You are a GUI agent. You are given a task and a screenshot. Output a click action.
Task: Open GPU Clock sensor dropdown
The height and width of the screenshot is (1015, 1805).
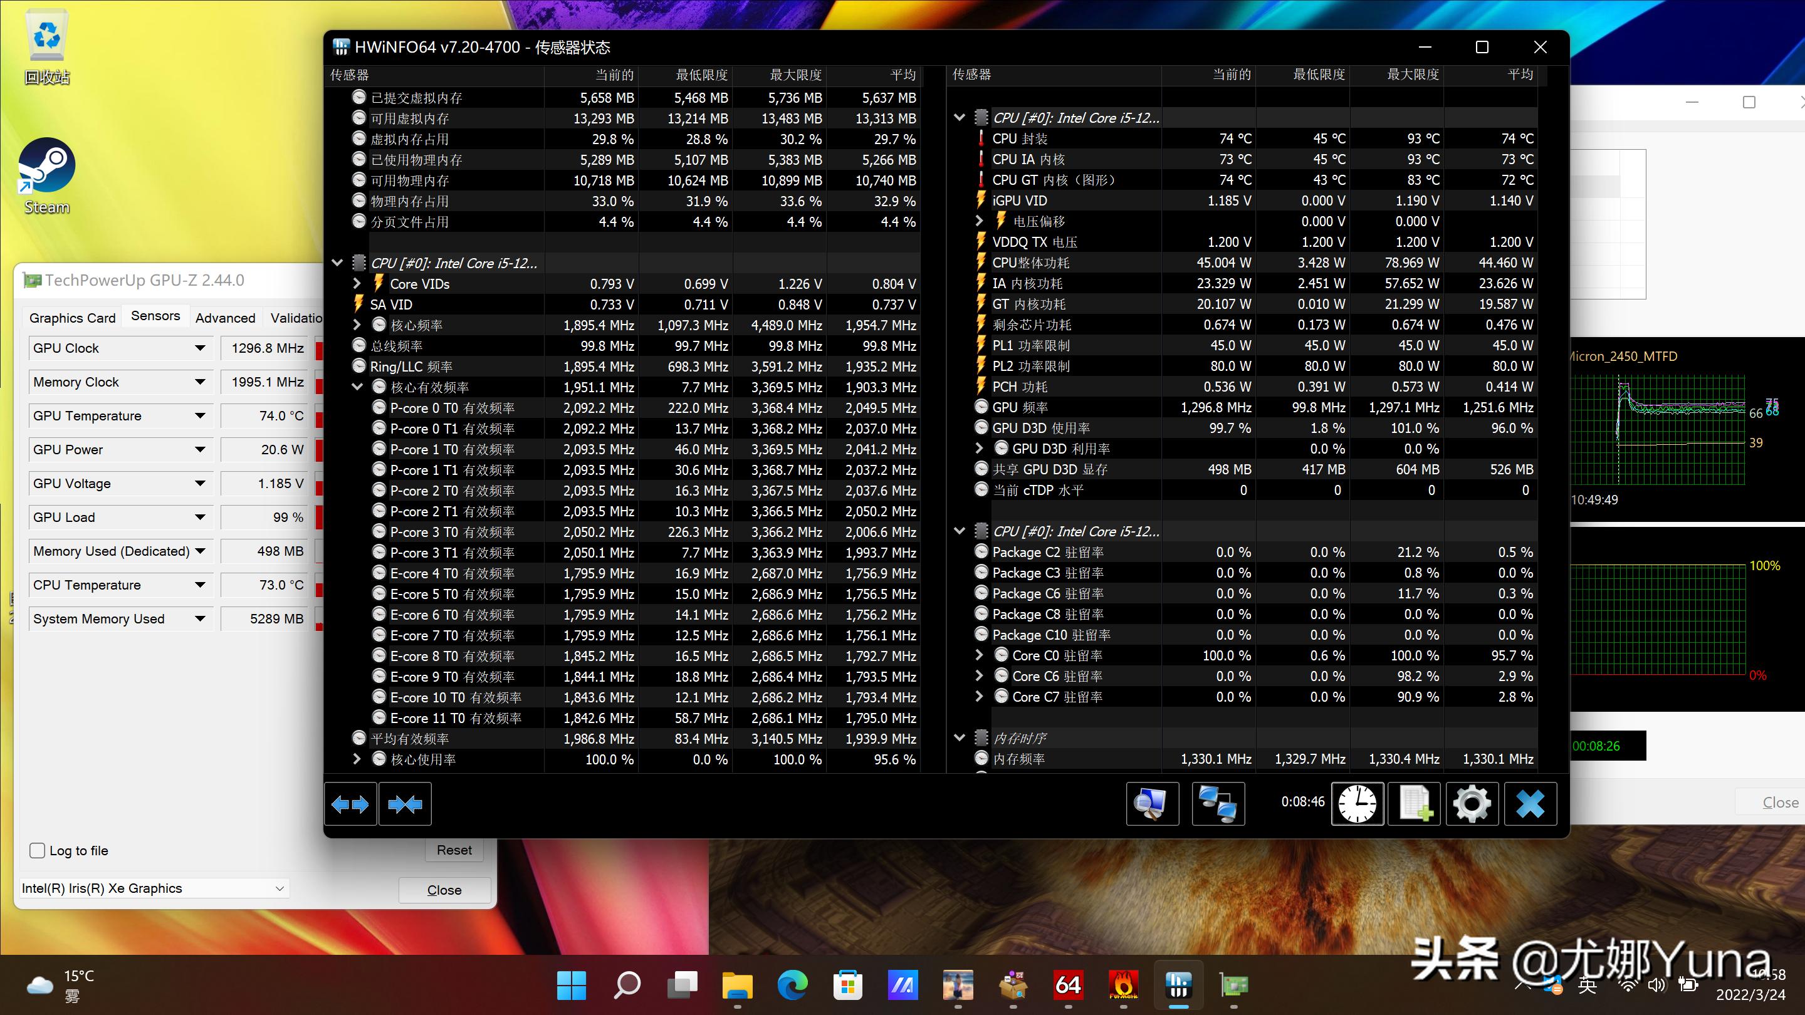click(200, 348)
